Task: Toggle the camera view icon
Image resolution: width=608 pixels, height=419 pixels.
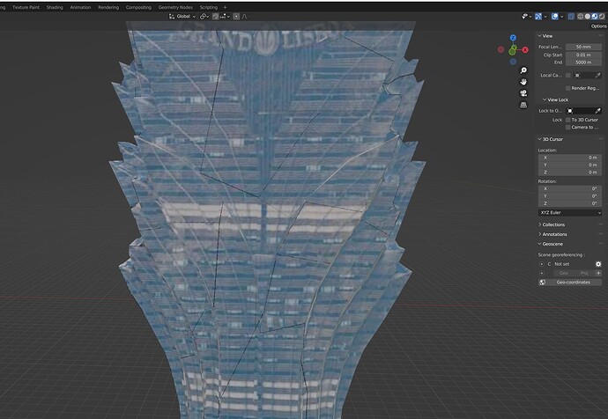Action: coord(523,92)
